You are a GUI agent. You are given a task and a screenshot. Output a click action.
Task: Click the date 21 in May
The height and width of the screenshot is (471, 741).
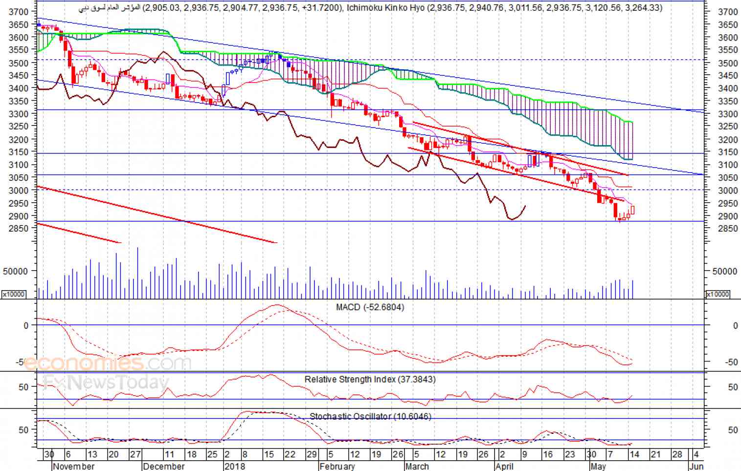[655, 454]
